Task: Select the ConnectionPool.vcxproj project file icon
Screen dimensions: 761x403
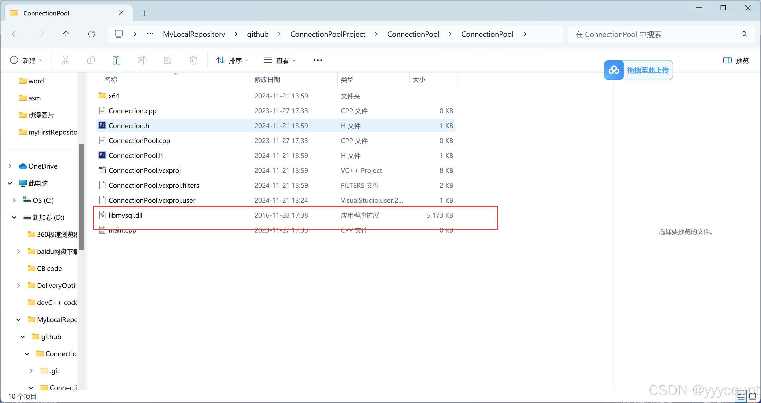Action: coord(102,170)
